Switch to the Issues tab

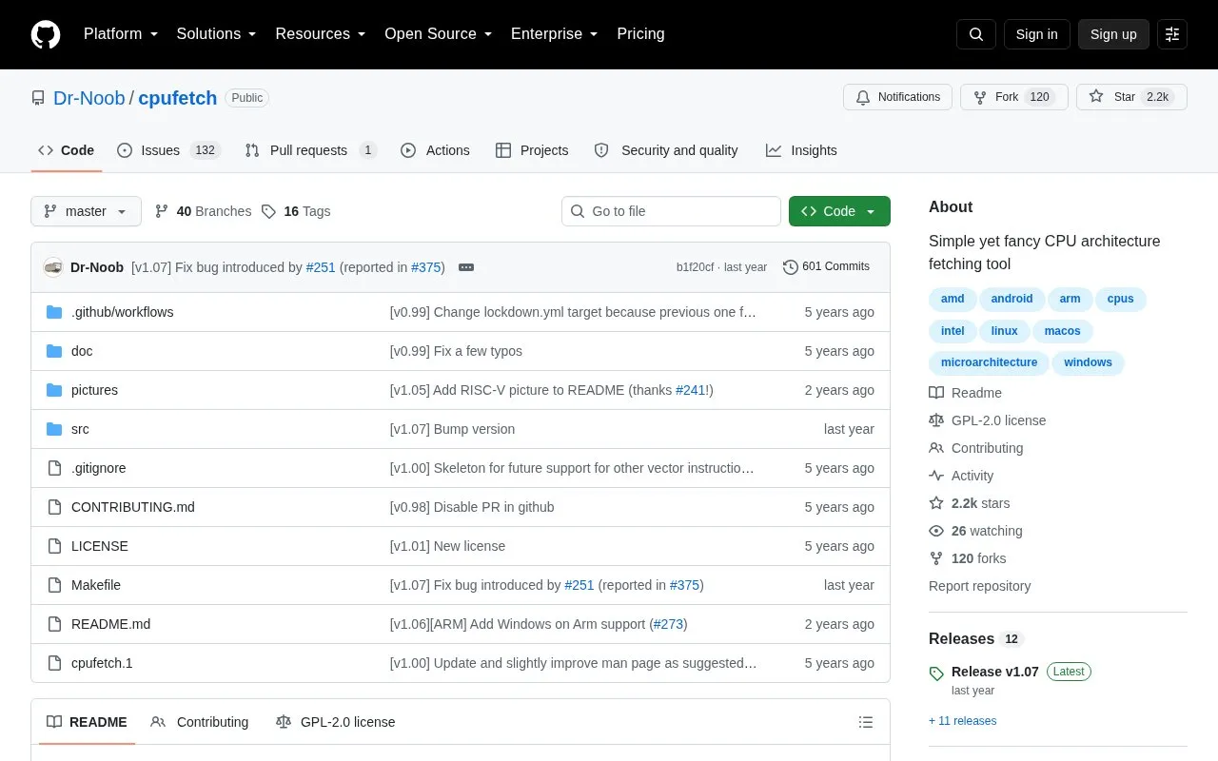[168, 150]
